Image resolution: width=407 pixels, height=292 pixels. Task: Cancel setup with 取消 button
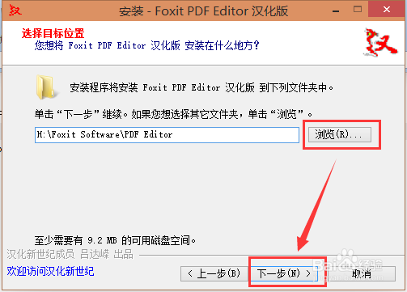coord(362,274)
